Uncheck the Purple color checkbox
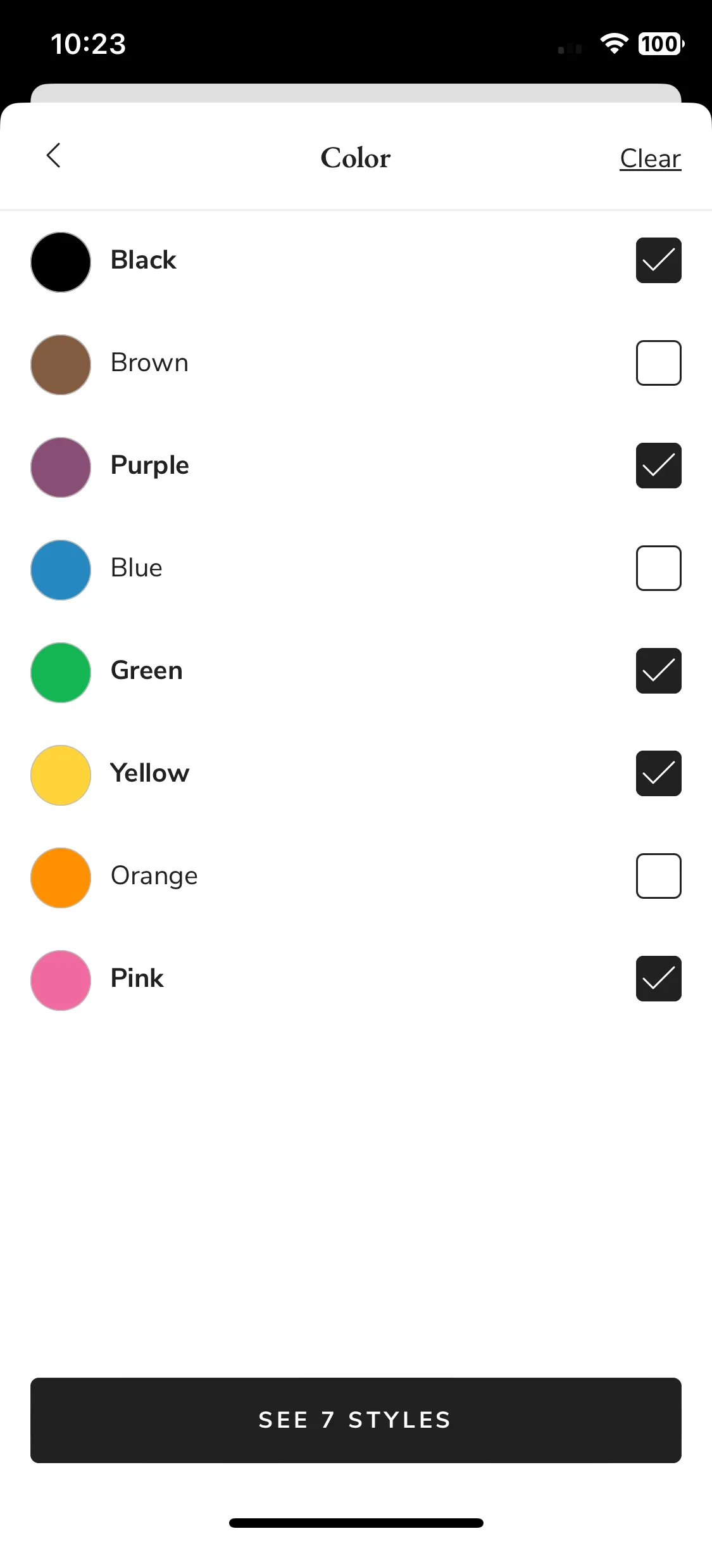Viewport: 712px width, 1543px height. click(658, 466)
